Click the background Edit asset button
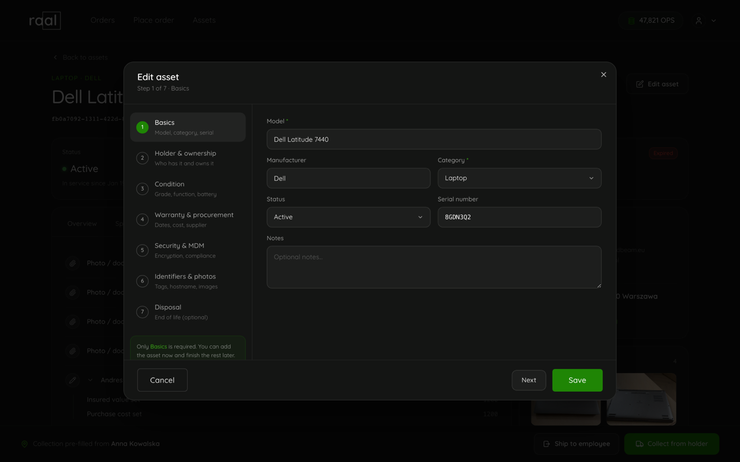 tap(658, 84)
